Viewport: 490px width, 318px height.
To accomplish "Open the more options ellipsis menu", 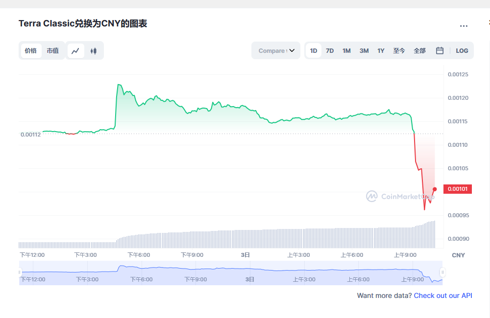I will pos(464,26).
